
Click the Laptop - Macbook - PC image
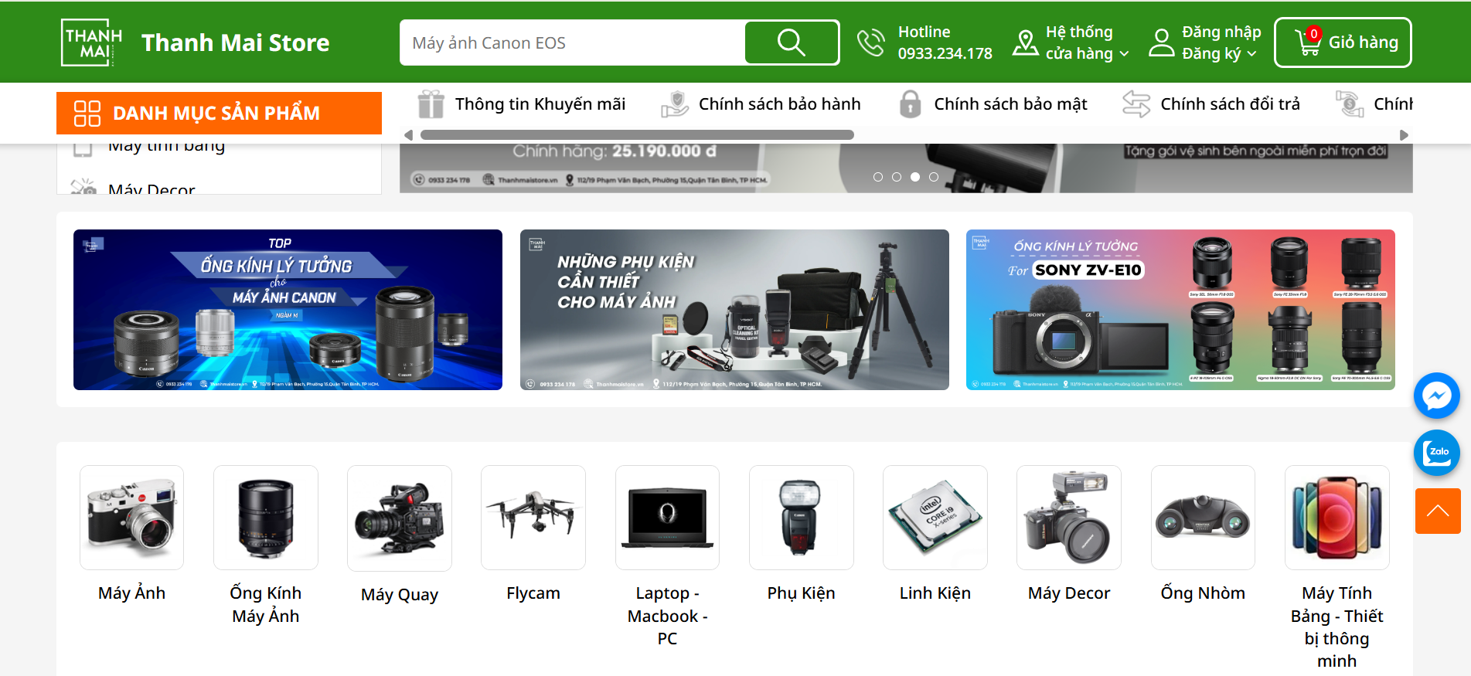[667, 518]
